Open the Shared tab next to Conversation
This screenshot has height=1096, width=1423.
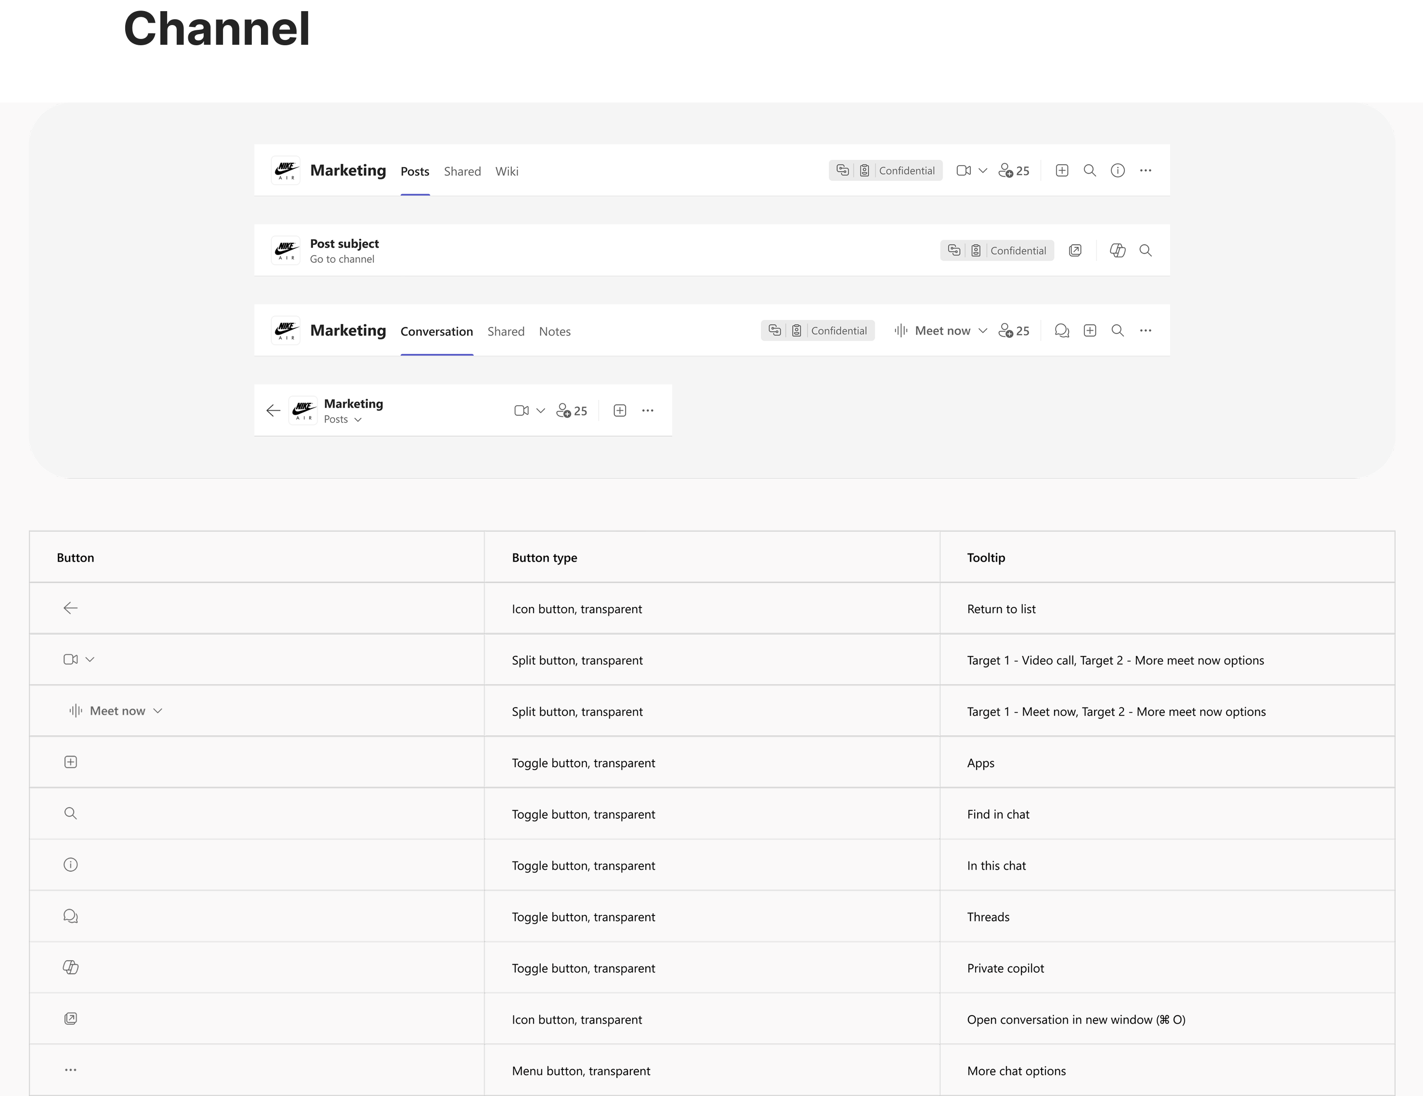(x=506, y=332)
